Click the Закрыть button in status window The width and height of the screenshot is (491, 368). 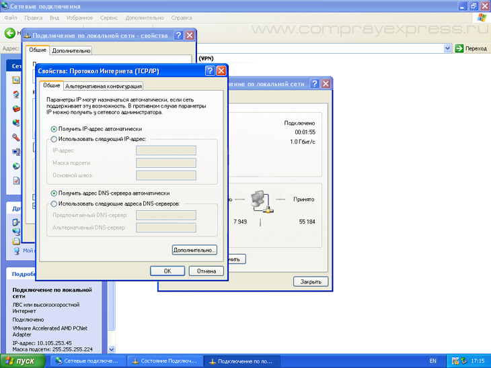[311, 281]
